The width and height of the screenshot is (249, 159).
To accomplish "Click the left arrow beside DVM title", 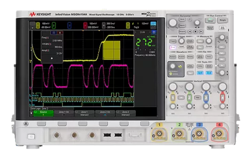I will [136, 32].
